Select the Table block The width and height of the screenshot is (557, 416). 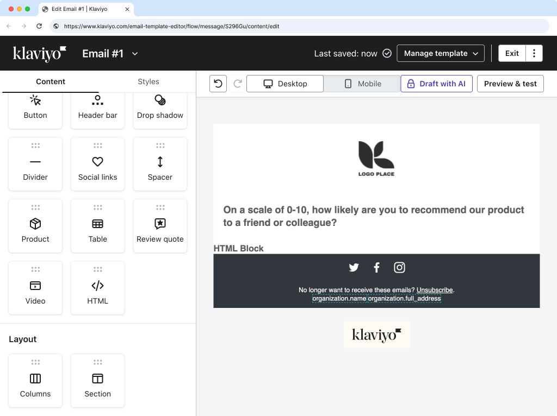click(x=97, y=226)
